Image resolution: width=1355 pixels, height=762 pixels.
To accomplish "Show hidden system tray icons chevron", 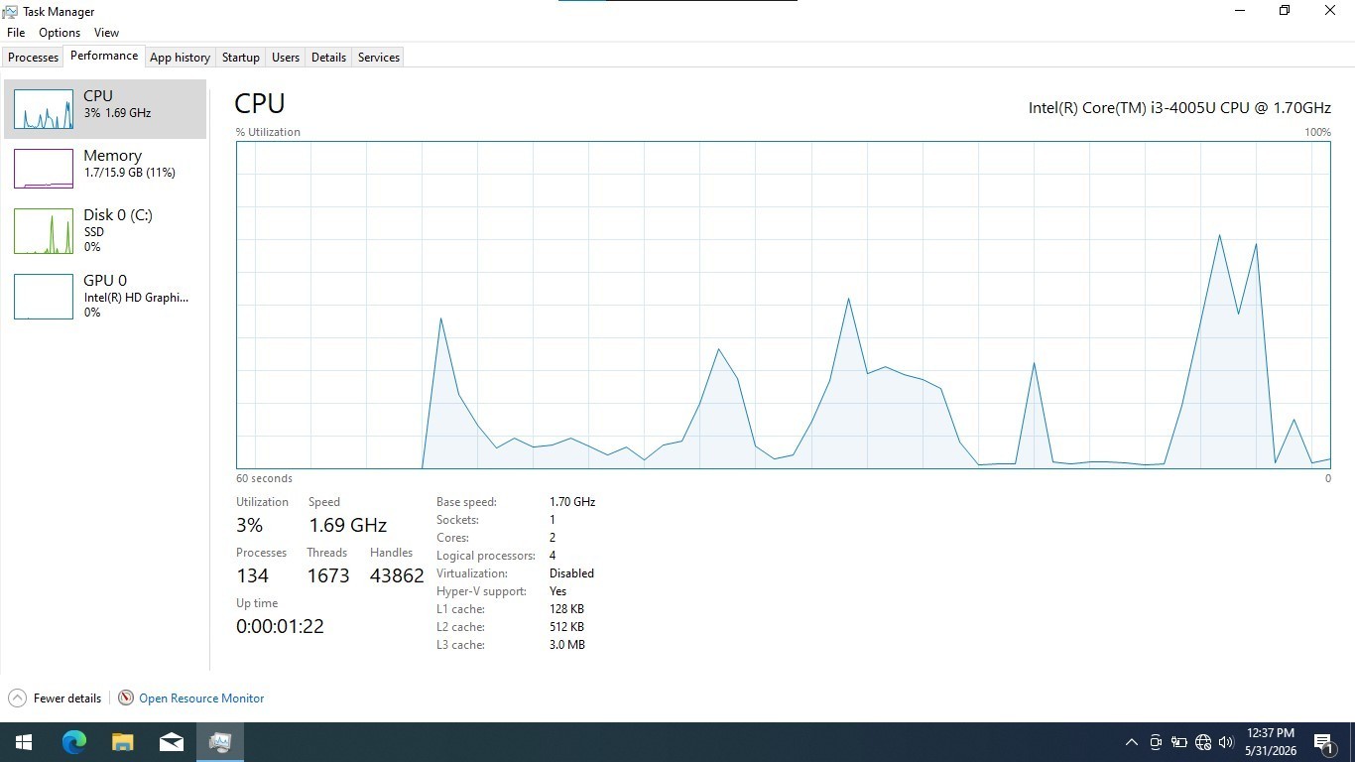I will (1131, 742).
